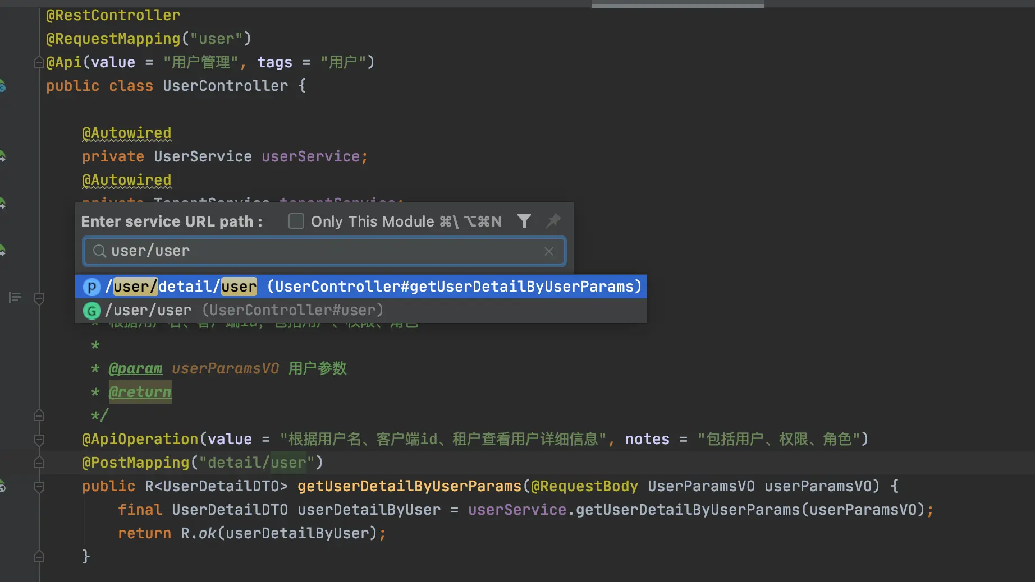Click the @RequestBody parameter annotation
The image size is (1035, 582).
[584, 486]
